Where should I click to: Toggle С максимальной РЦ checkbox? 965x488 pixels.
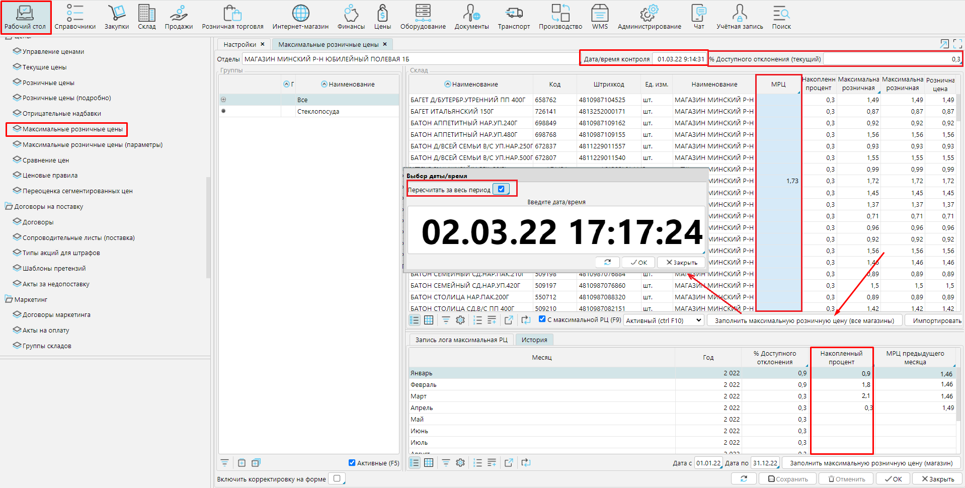point(542,319)
